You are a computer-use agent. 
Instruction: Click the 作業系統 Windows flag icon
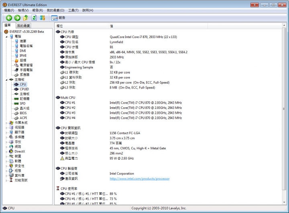(x=11, y=123)
